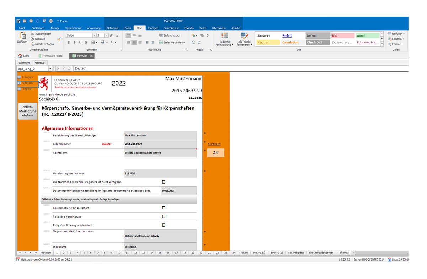Click the percent number format icon

[x=202, y=35]
